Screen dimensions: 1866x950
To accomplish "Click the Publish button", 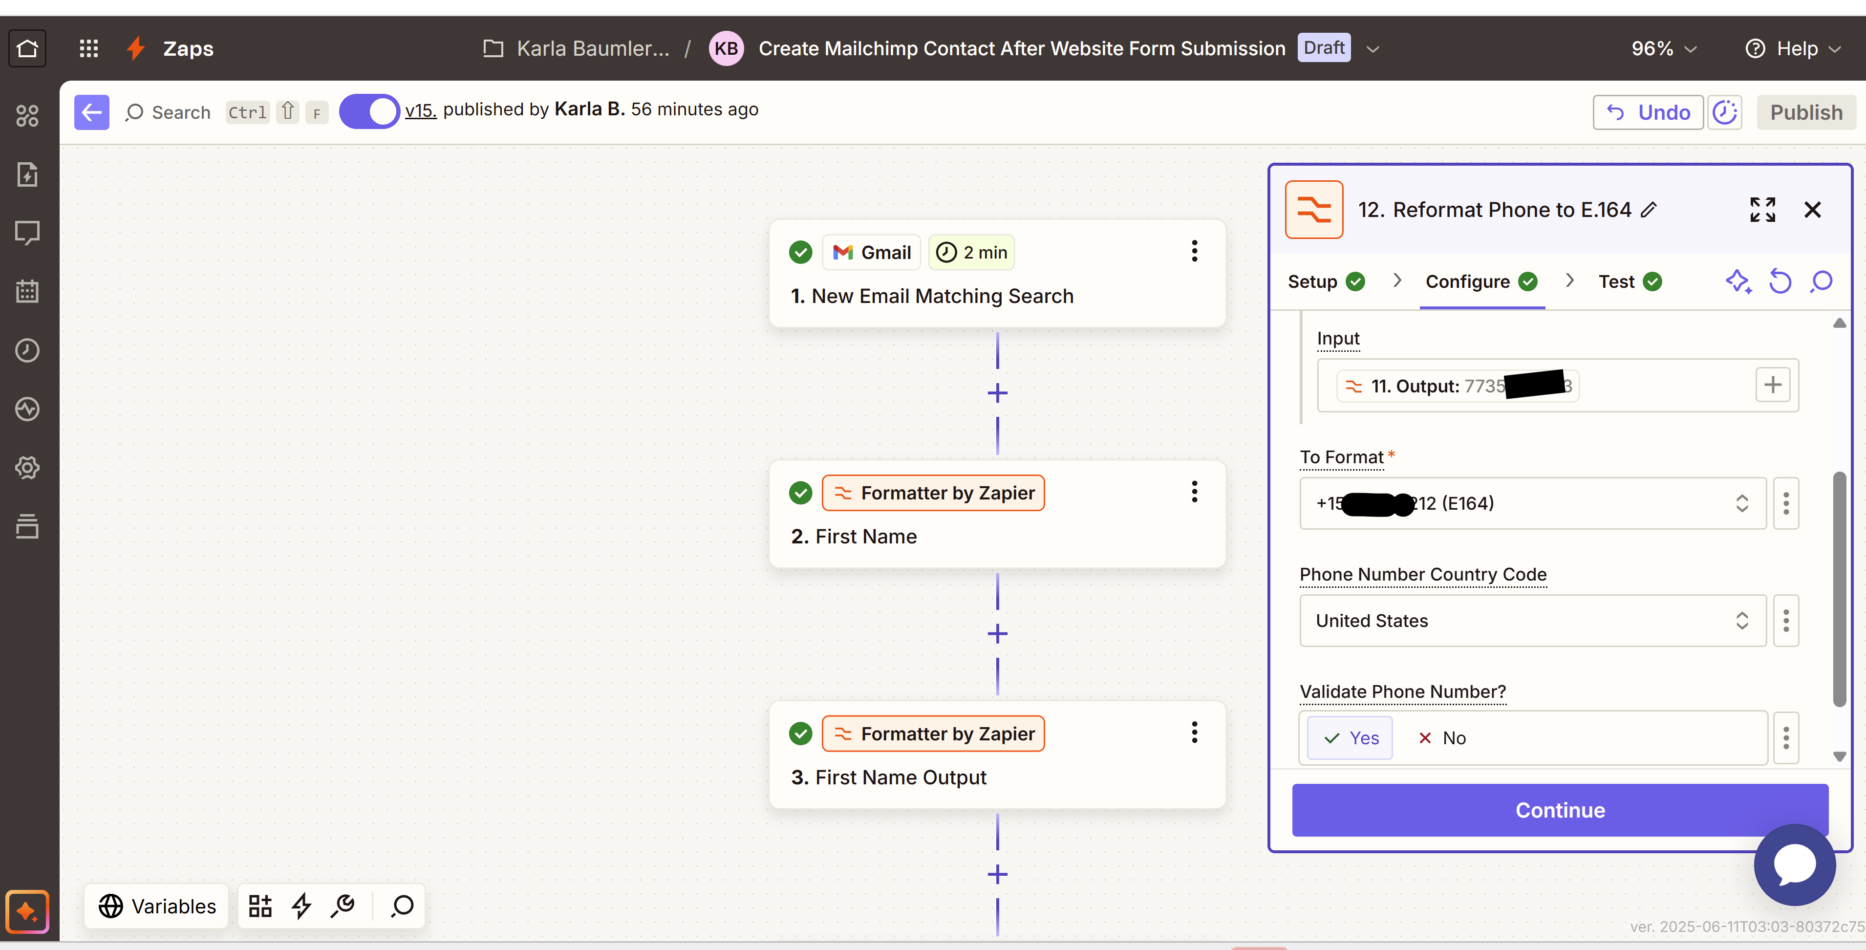I will click(1806, 112).
